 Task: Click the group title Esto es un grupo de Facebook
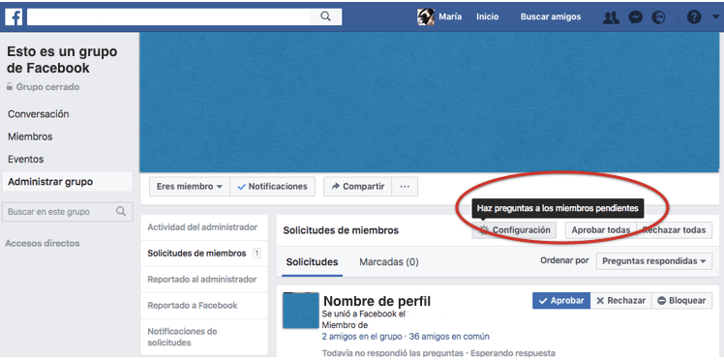click(x=62, y=60)
